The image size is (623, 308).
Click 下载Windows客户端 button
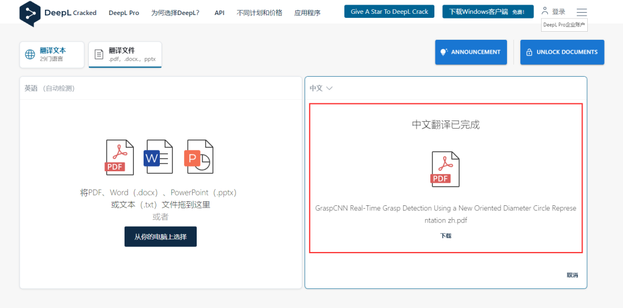point(488,12)
